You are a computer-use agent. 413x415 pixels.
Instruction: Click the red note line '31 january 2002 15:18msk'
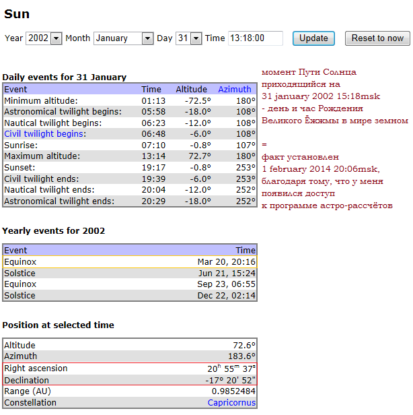321,96
